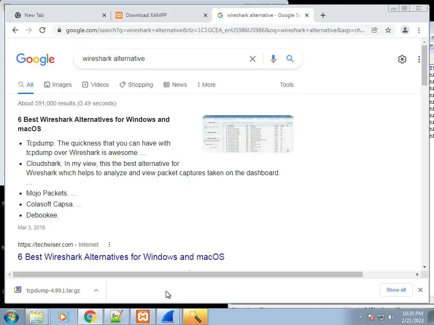Click the Google logo

36,59
